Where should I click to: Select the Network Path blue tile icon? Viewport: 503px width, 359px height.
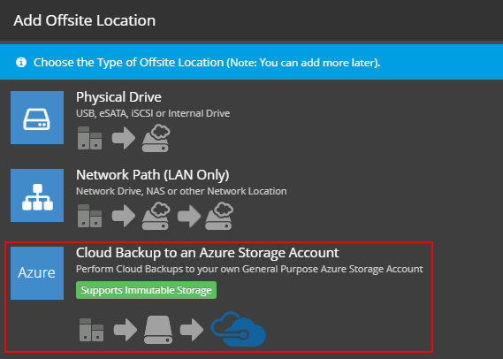coord(37,195)
